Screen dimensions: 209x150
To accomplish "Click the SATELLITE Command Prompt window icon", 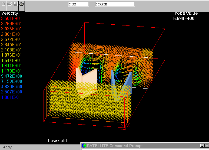I will coord(84,146).
